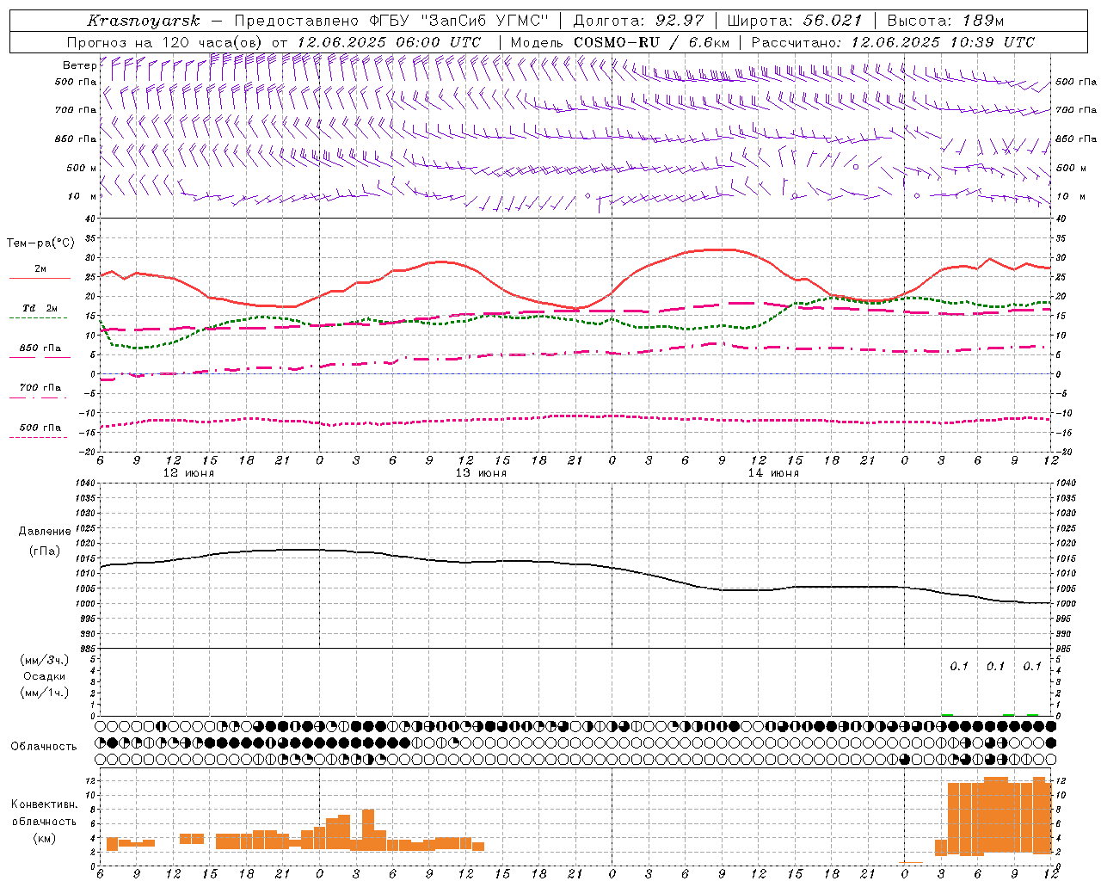Click the Осадки precipitation label
This screenshot has width=1101, height=881.
45,676
